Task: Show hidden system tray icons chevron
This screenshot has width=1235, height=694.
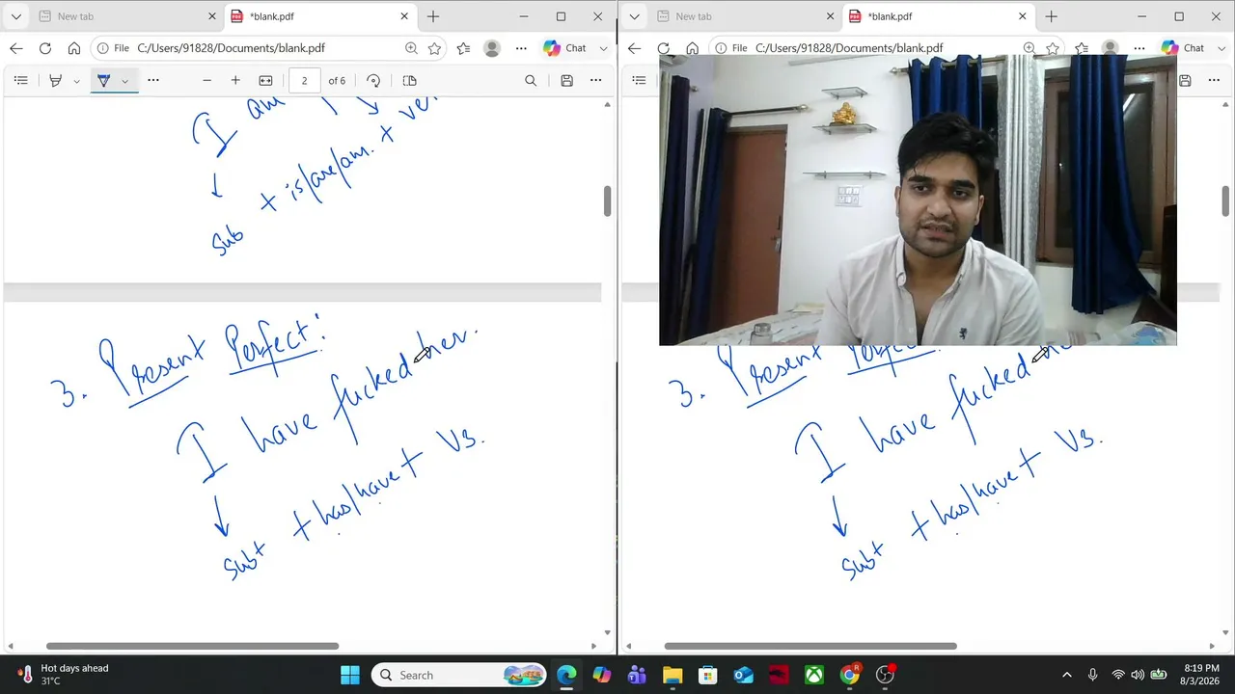Action: (1066, 675)
